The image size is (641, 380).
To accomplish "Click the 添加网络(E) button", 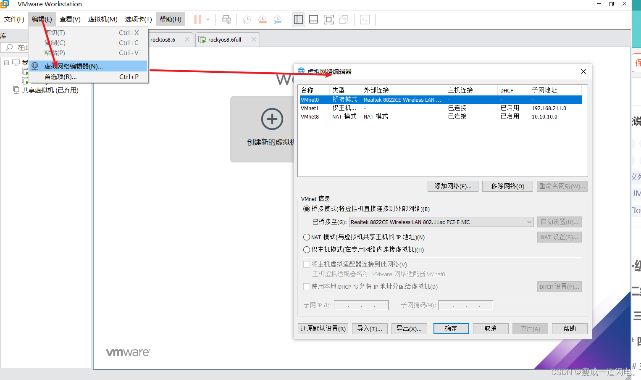I will click(x=453, y=186).
